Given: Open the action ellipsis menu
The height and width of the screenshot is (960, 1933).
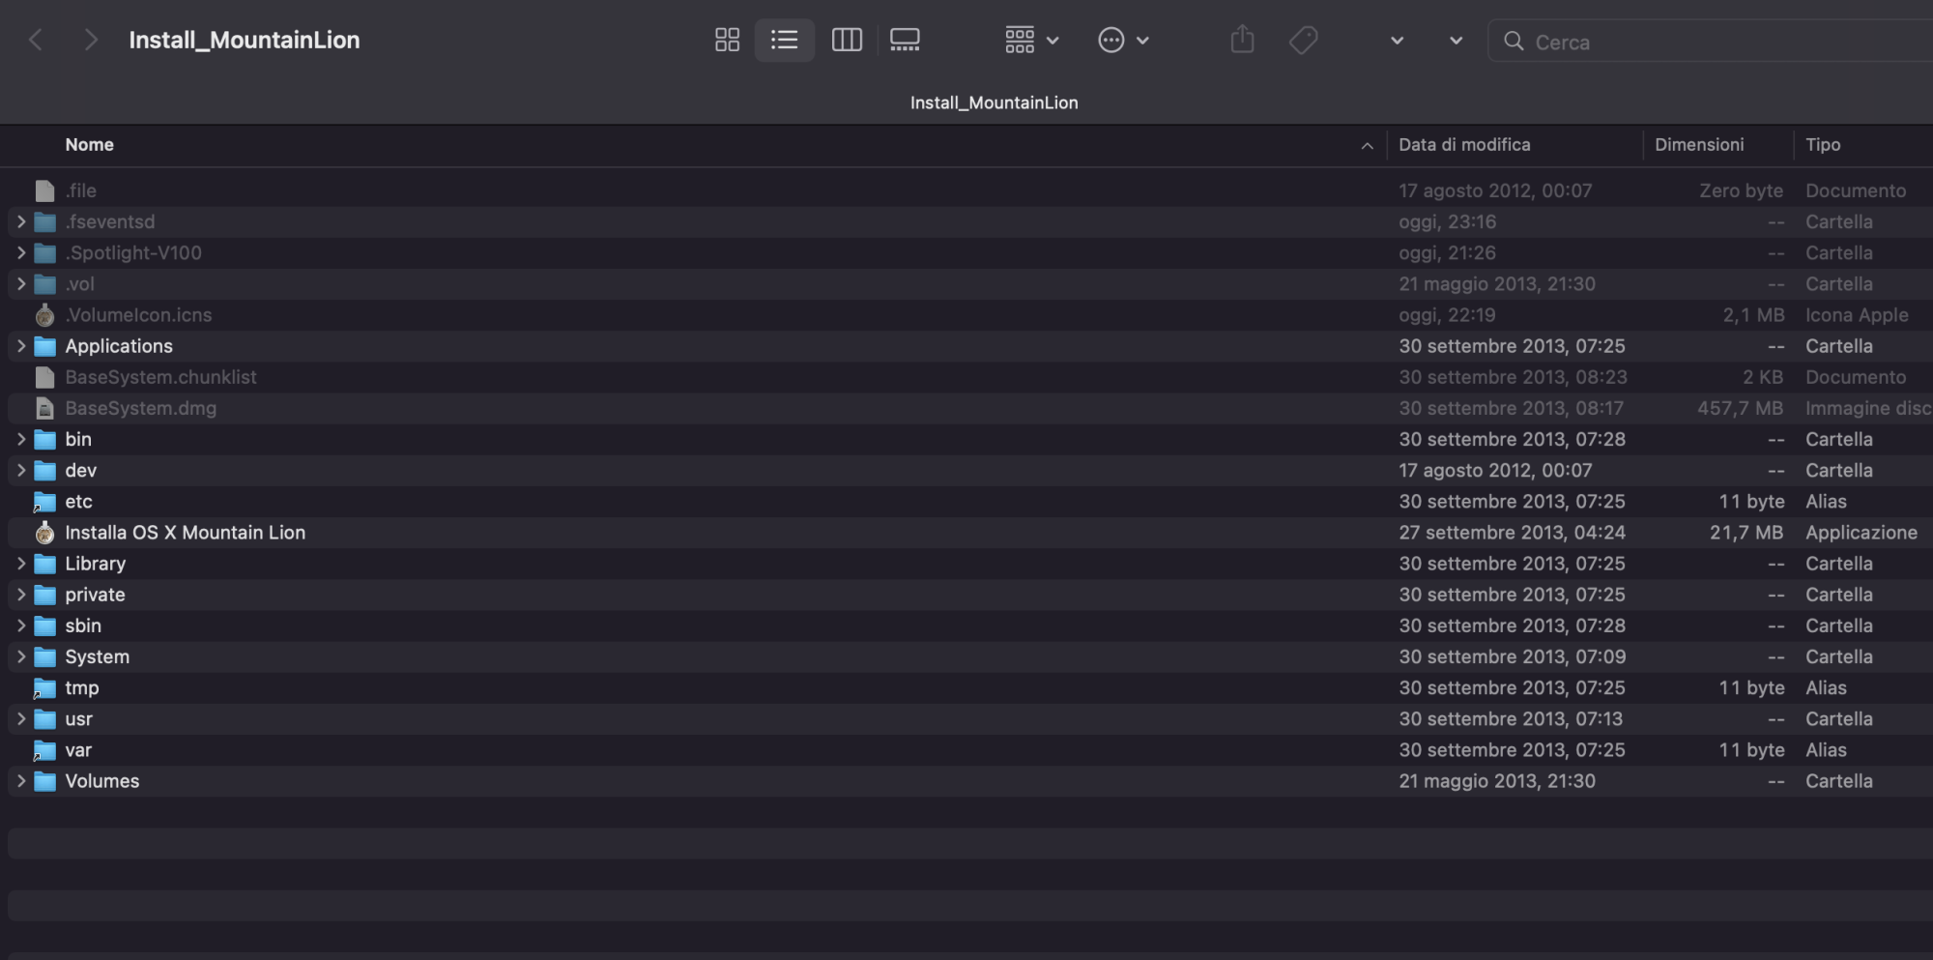Looking at the screenshot, I should pyautogui.click(x=1124, y=40).
